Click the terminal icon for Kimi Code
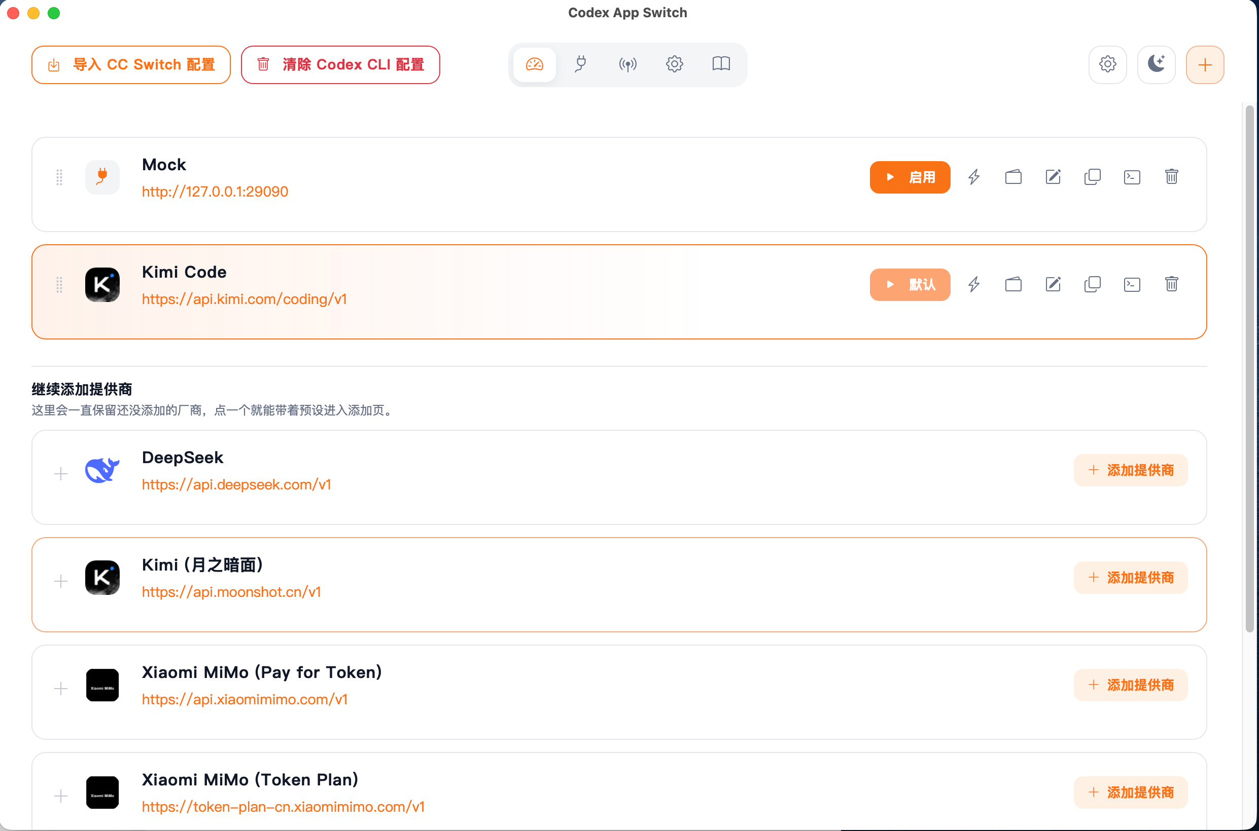Viewport: 1259px width, 831px height. tap(1132, 285)
